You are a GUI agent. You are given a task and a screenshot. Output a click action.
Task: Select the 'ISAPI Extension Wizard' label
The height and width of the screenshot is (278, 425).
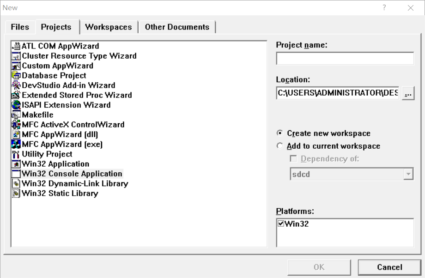coord(66,105)
